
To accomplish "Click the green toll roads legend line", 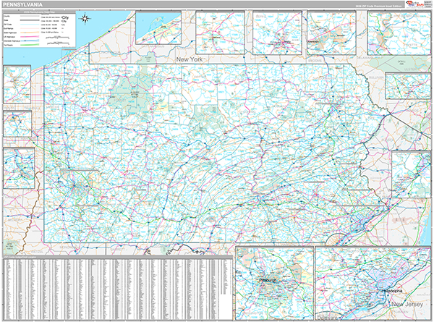I will [29, 44].
